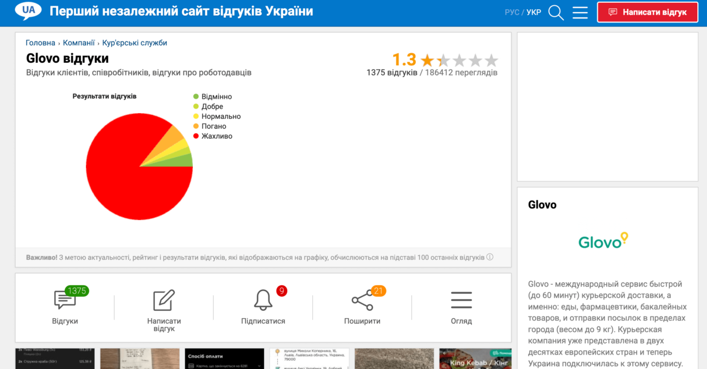707x369 pixels.
Task: Click site title Перший незалежний сайт відгуків
Action: [x=181, y=12]
